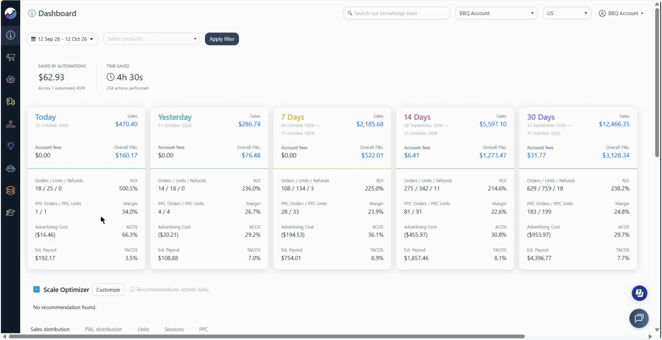Screen dimensions: 662x340
Task: Click the 14 Days card heading
Action: coord(417,117)
